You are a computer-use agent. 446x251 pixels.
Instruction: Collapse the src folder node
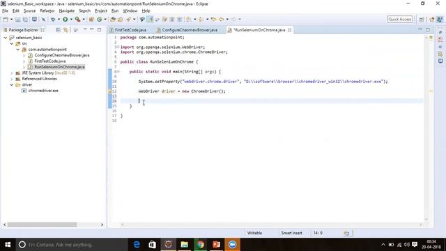pos(12,43)
